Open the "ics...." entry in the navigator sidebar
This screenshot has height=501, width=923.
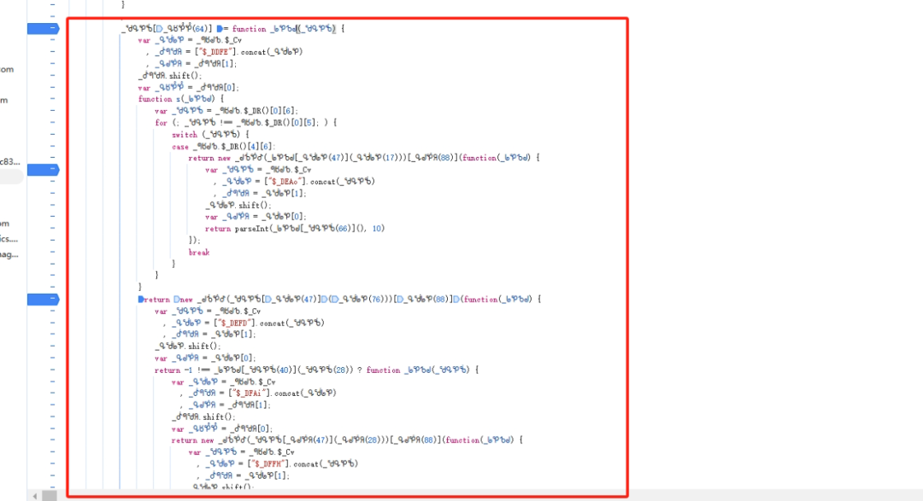tap(9, 239)
